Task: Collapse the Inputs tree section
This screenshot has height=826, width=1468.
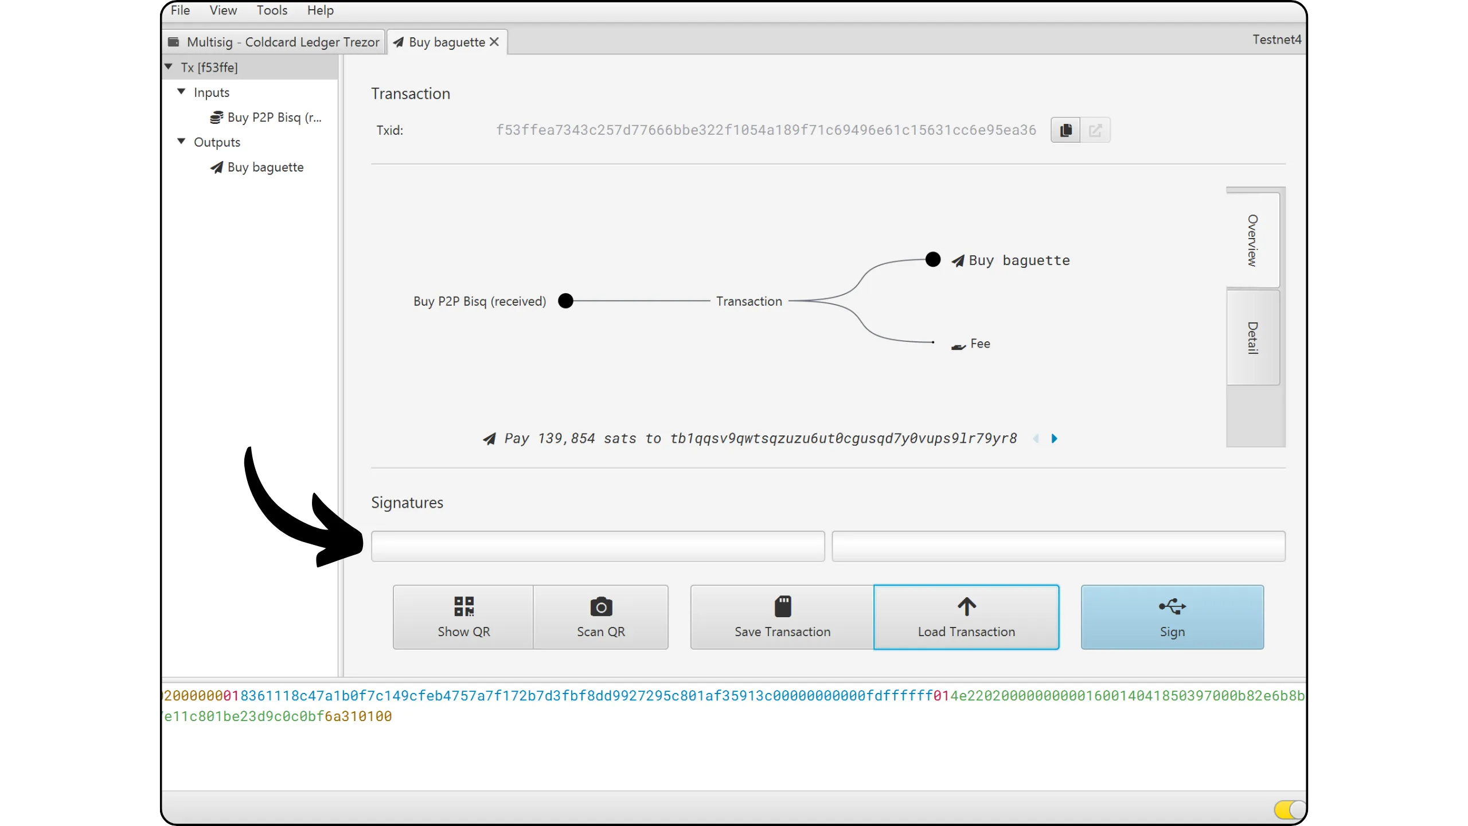Action: click(x=181, y=92)
